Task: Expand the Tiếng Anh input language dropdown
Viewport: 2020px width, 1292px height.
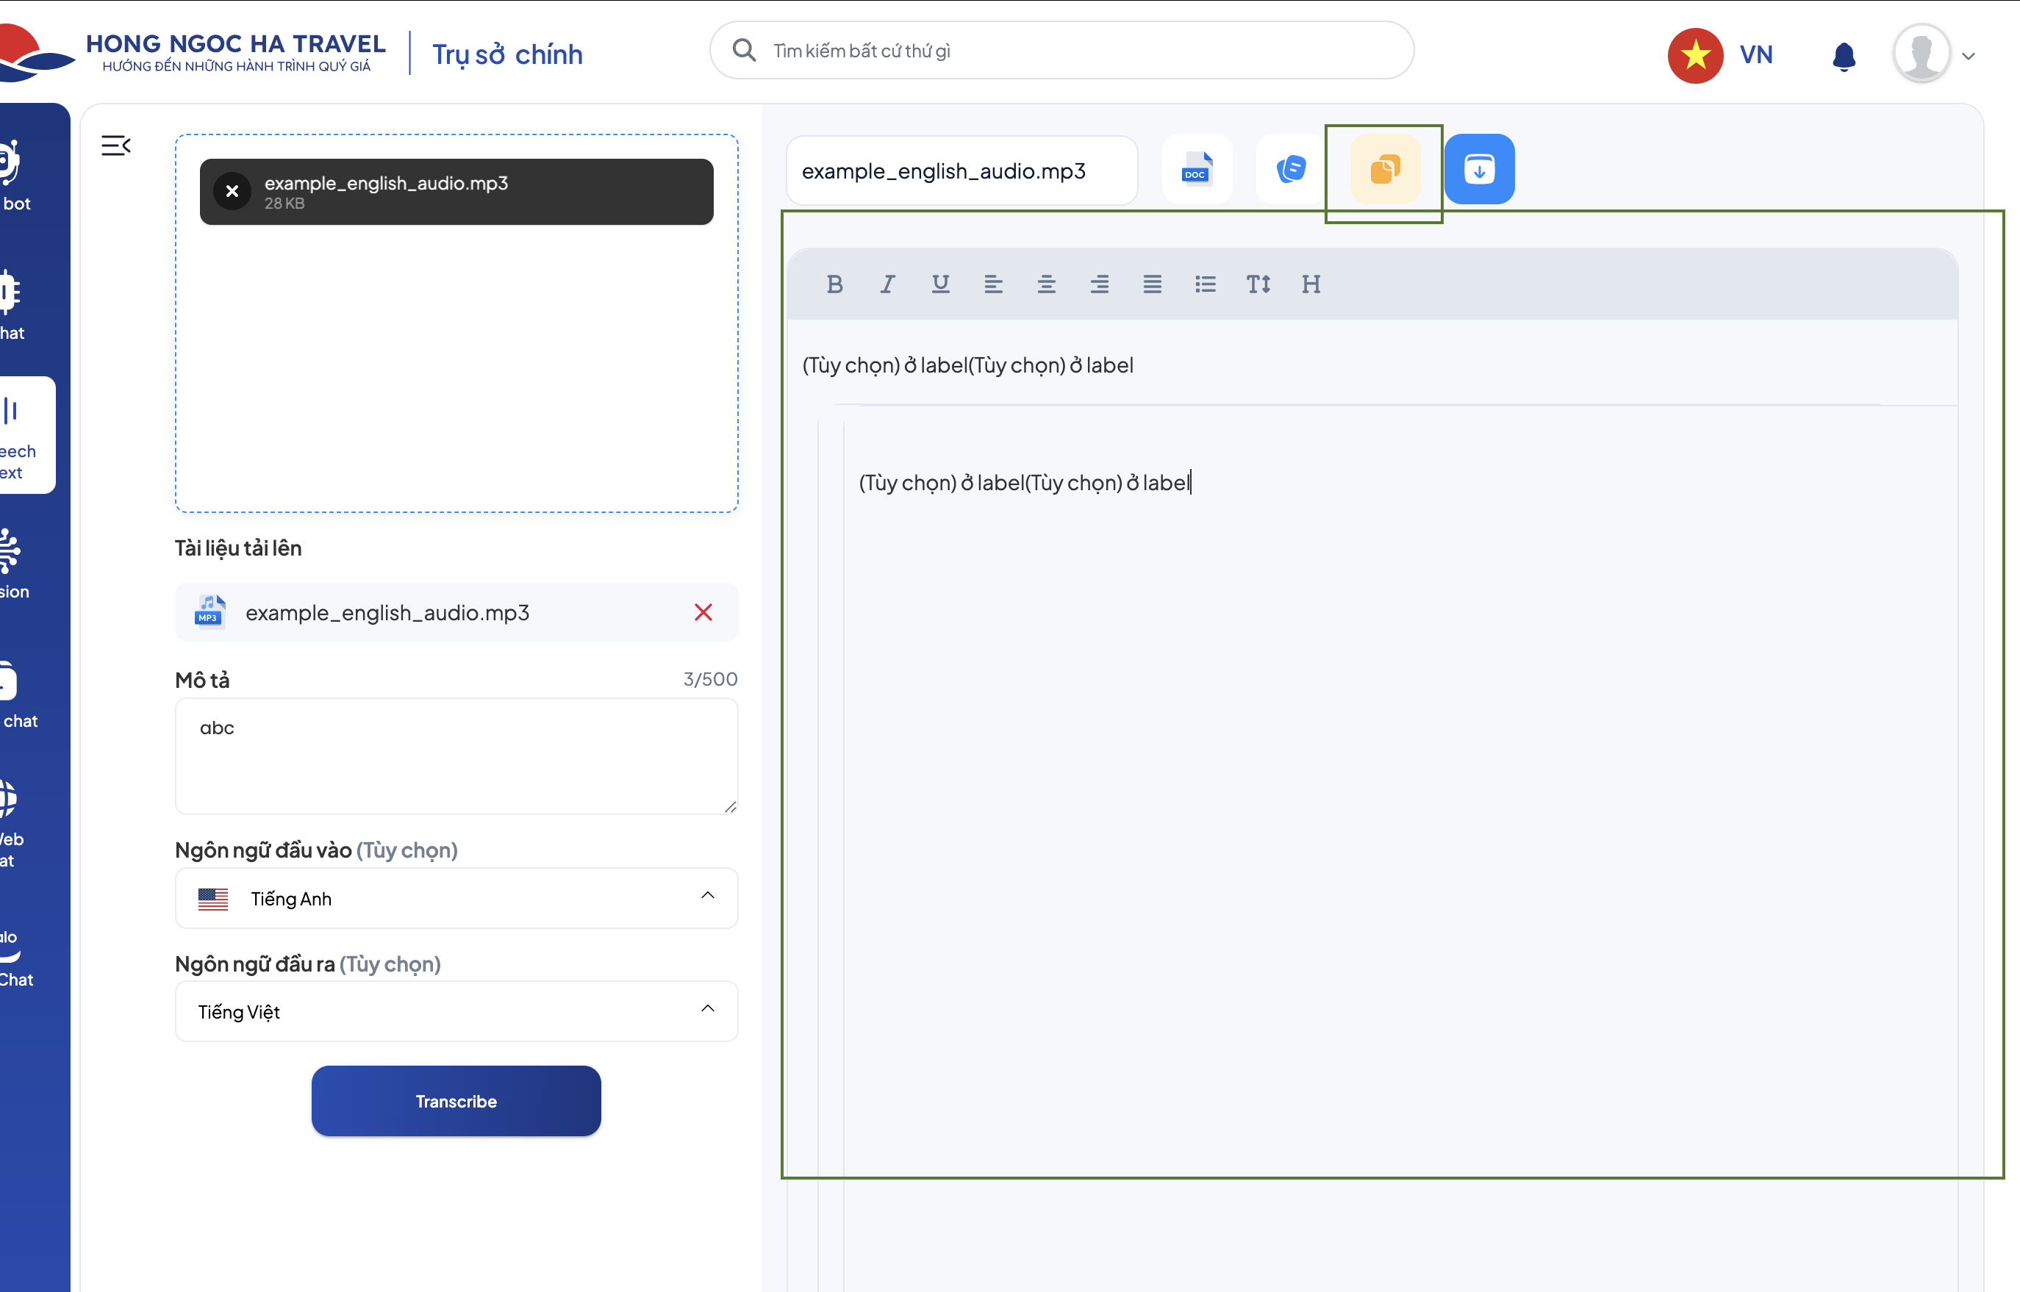Action: pos(456,897)
